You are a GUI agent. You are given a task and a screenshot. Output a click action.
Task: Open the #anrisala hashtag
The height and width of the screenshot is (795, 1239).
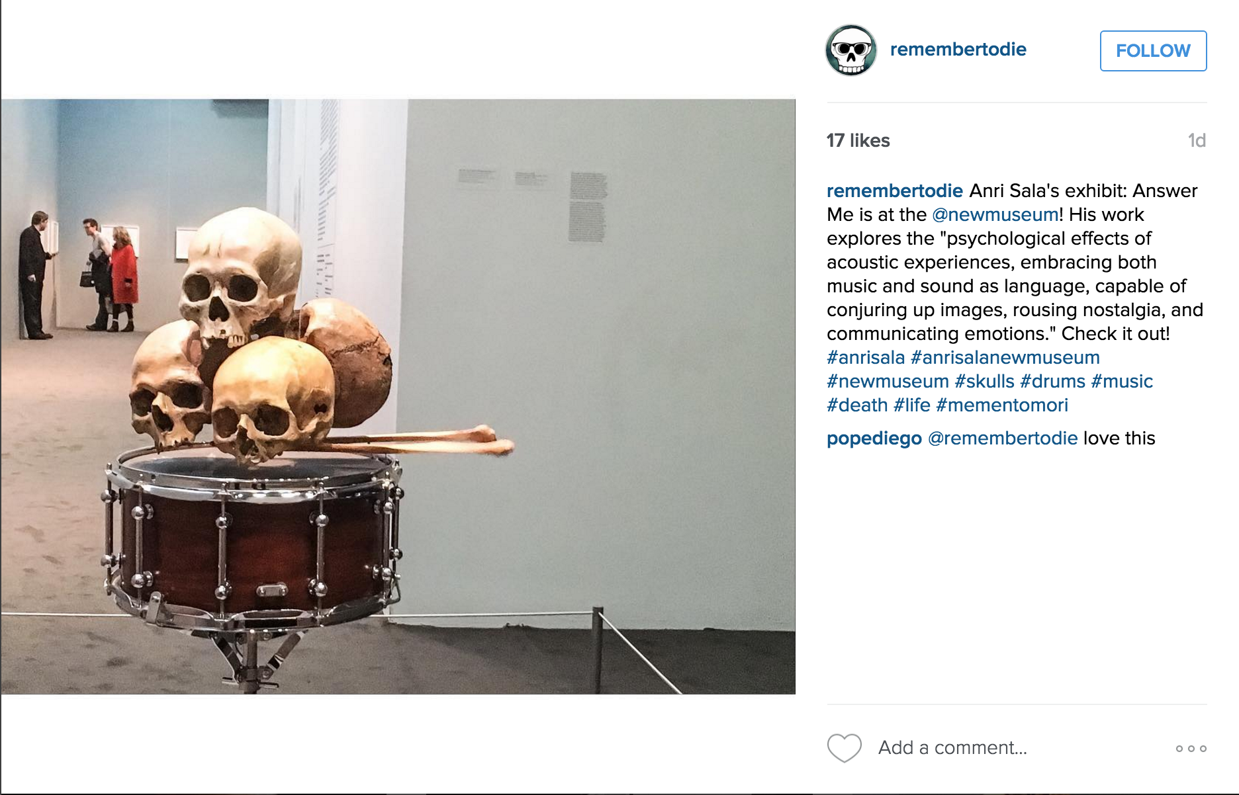[x=866, y=358]
